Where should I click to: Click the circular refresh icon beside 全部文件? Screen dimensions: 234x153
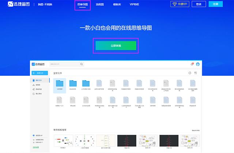(x=190, y=73)
